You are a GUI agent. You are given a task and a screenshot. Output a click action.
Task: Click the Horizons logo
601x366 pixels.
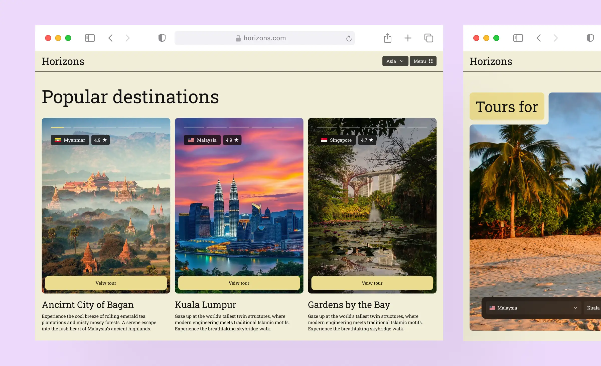pos(63,61)
